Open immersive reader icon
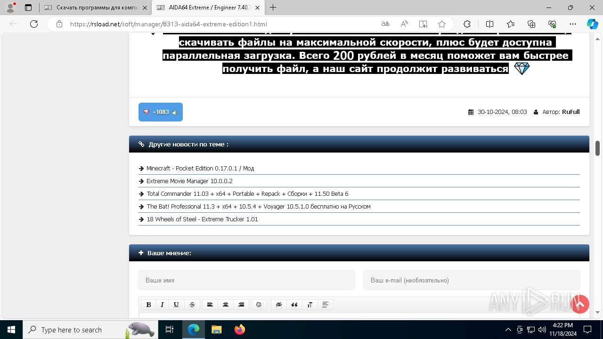 423,24
